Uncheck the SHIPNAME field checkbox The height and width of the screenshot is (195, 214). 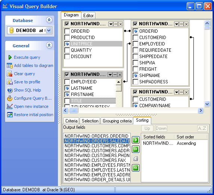click(x=136, y=75)
